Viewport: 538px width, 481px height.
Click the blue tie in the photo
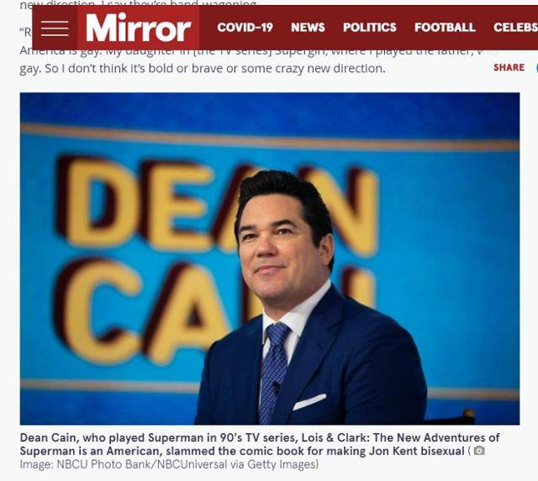273,374
